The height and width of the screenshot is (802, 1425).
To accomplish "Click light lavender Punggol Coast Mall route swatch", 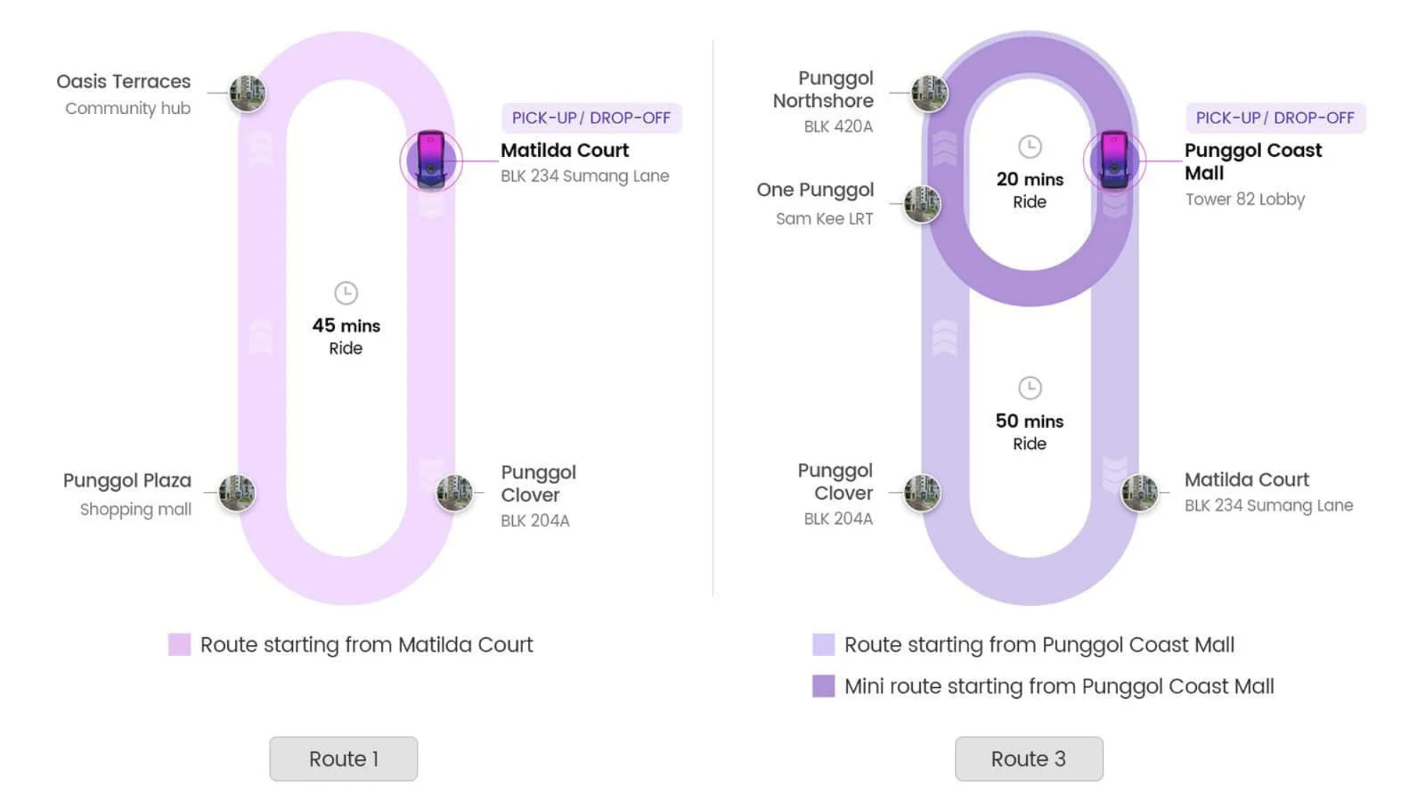I will (824, 644).
